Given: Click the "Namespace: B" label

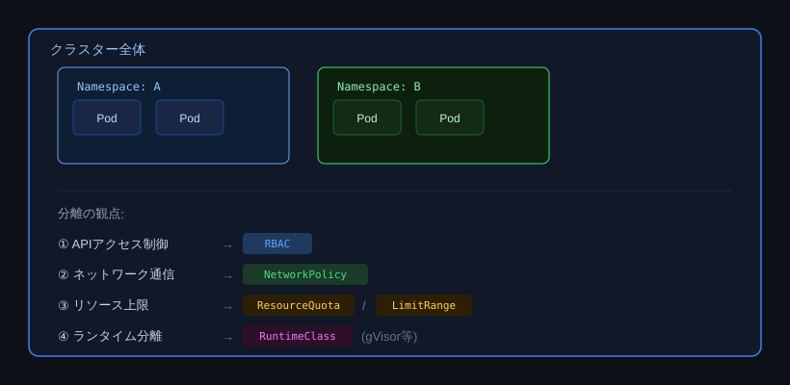Looking at the screenshot, I should (x=379, y=87).
